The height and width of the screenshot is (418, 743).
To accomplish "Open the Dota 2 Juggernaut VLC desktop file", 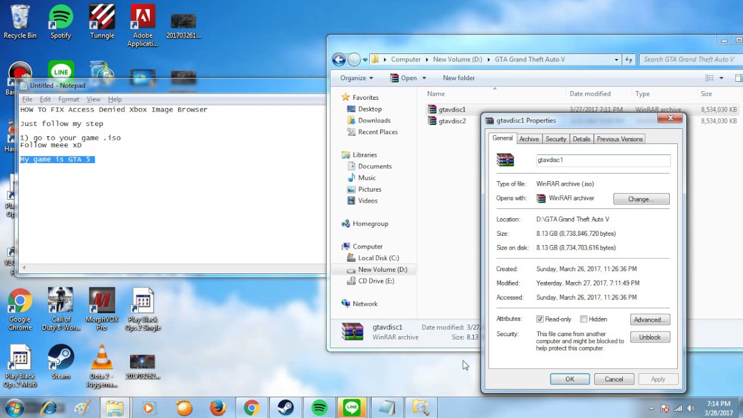I will 102,366.
